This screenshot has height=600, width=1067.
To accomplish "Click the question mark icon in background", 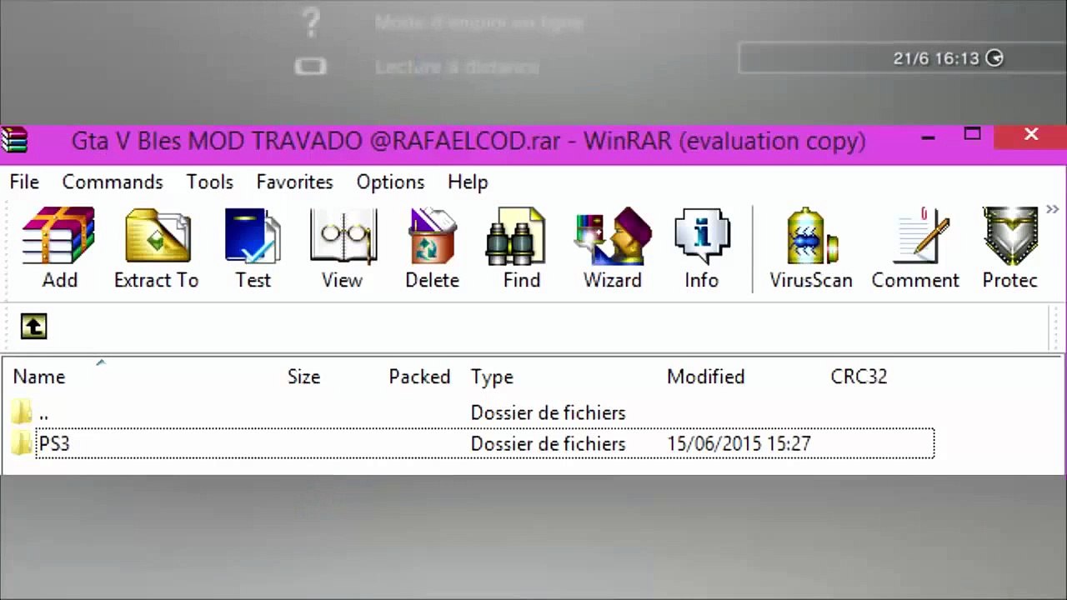I will coord(310,22).
